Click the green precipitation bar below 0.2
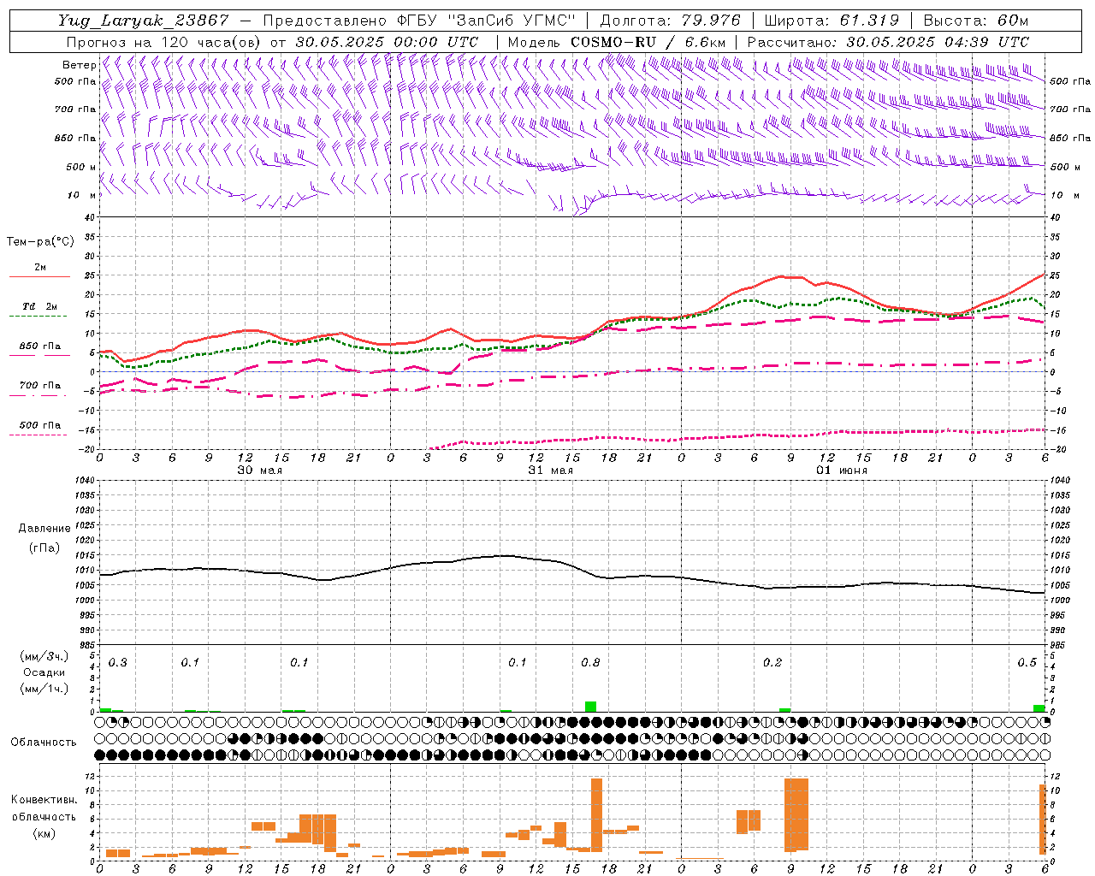Viewport: 1095px width, 876px height. tap(784, 710)
